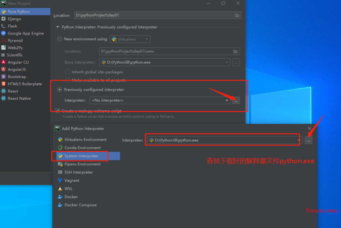341x228 pixels.
Task: Toggle Create a main.py welcome script checkbox
Action: (x=58, y=111)
